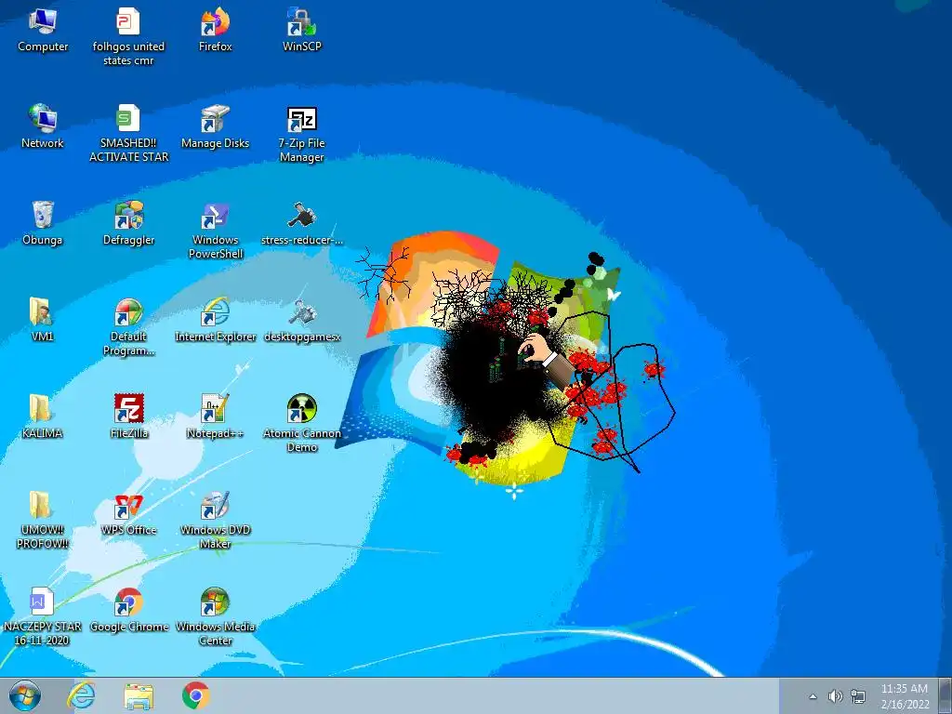Launch the Google Chrome desktop shortcut
This screenshot has width=952, height=714.
128,610
